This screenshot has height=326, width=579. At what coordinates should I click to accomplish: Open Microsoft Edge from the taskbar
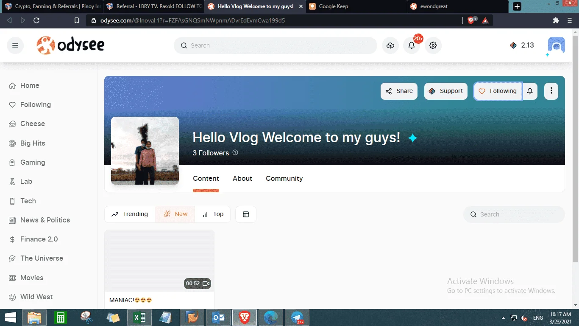271,318
